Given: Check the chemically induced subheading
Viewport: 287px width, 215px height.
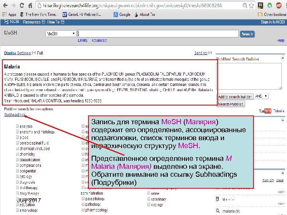Looking at the screenshot, I should click(x=17, y=148).
